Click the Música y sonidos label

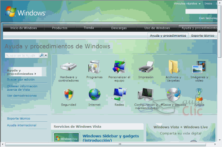(173, 105)
